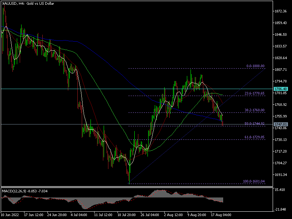Click the 4 Jul 04:00 time axis label
The height and width of the screenshot is (219, 292).
point(79,215)
